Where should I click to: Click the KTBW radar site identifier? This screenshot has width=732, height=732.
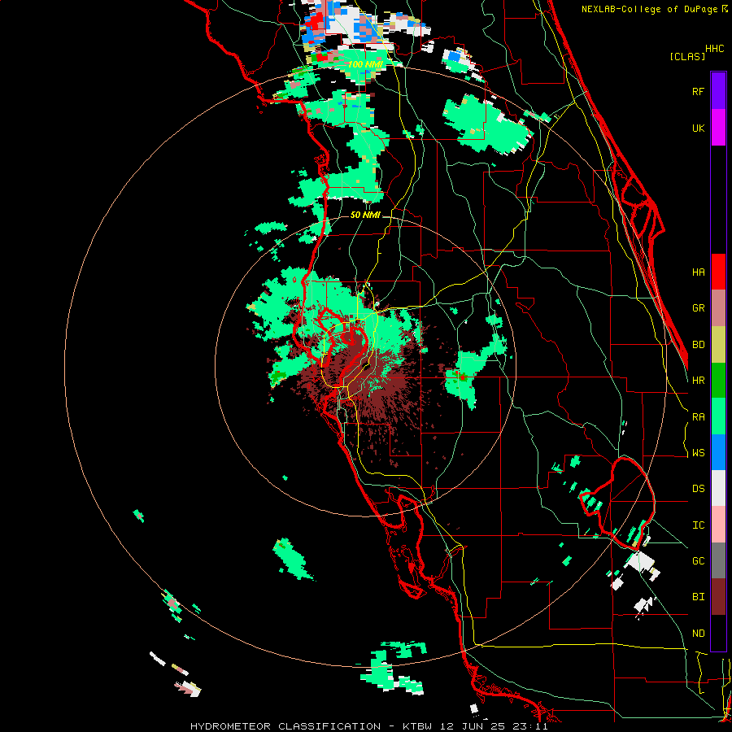tap(419, 726)
